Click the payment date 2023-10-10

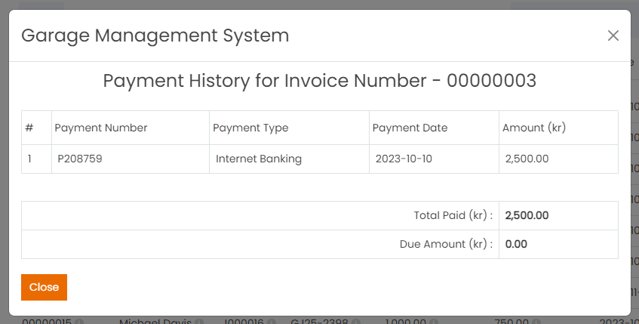click(x=404, y=159)
